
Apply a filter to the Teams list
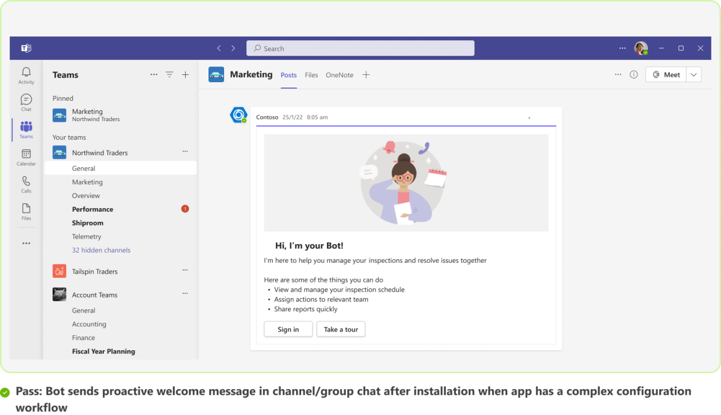click(169, 74)
